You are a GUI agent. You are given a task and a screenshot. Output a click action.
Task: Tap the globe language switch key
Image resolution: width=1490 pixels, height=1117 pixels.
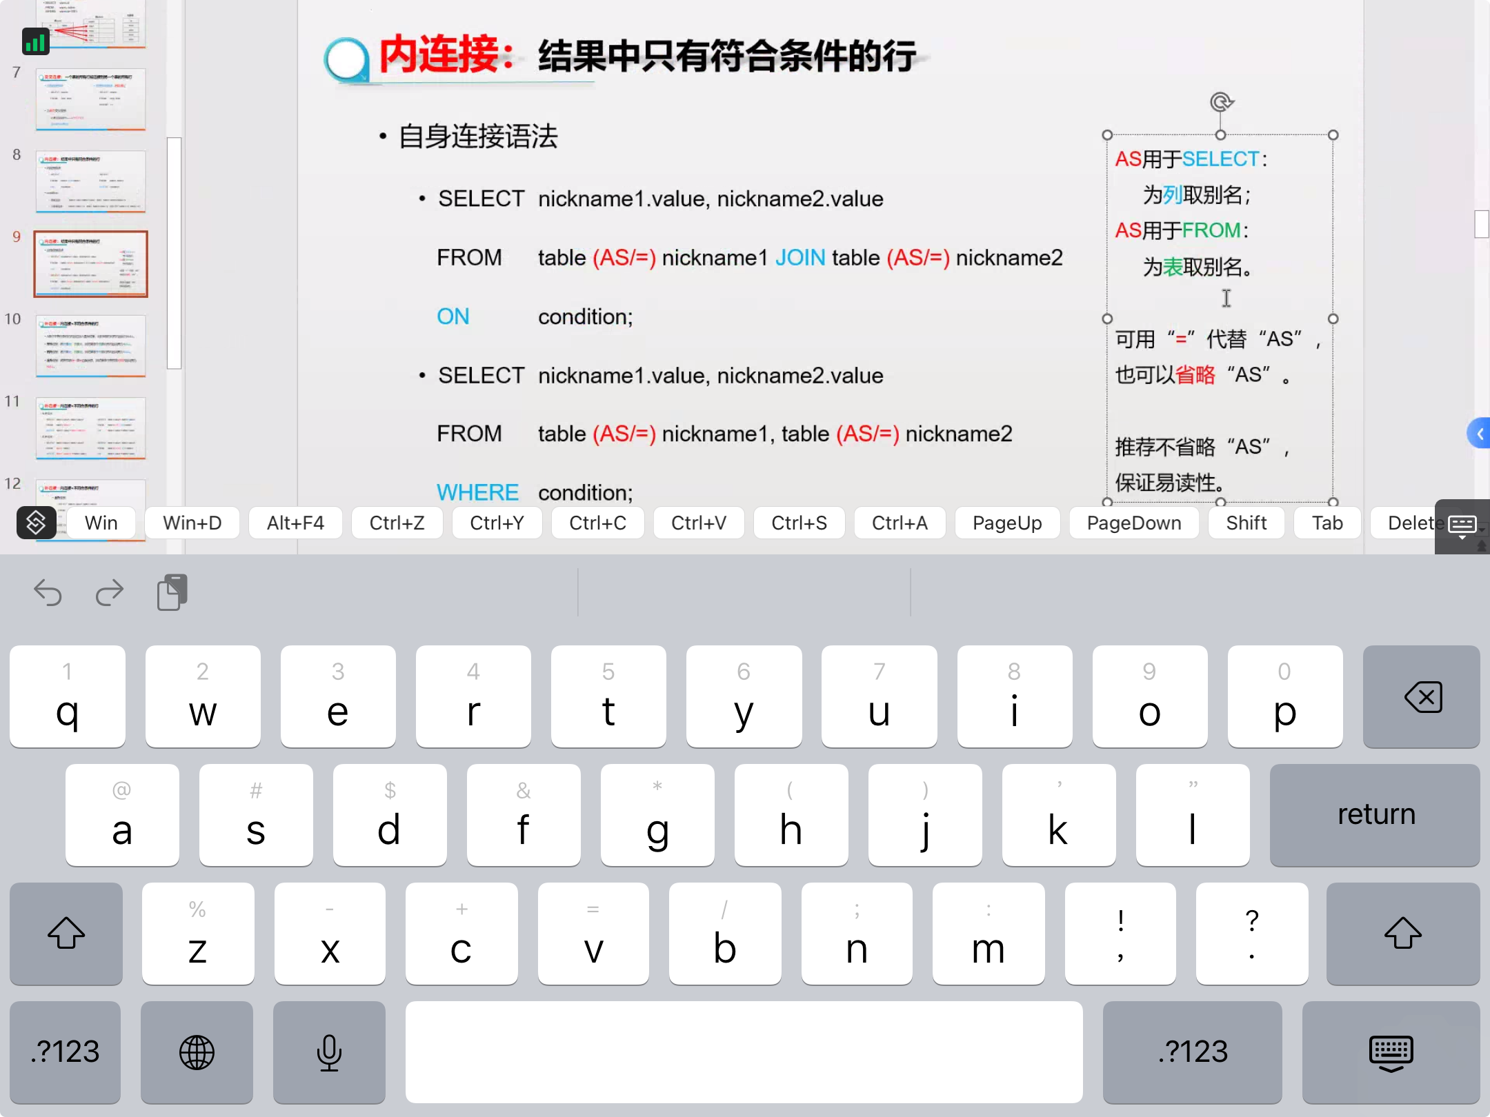tap(197, 1052)
